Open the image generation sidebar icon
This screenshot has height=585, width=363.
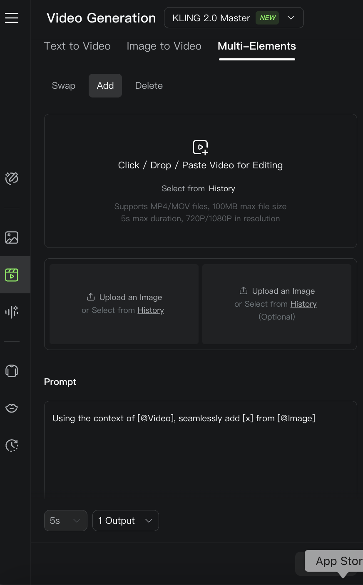(x=12, y=237)
